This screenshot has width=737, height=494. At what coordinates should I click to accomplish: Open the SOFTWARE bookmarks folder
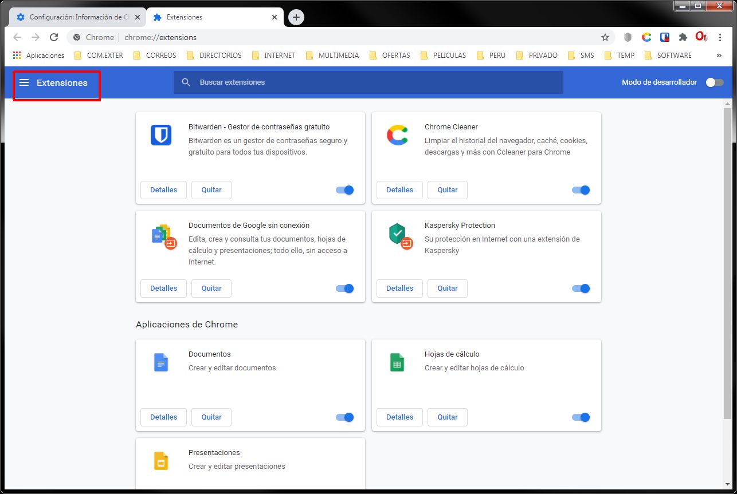[668, 56]
